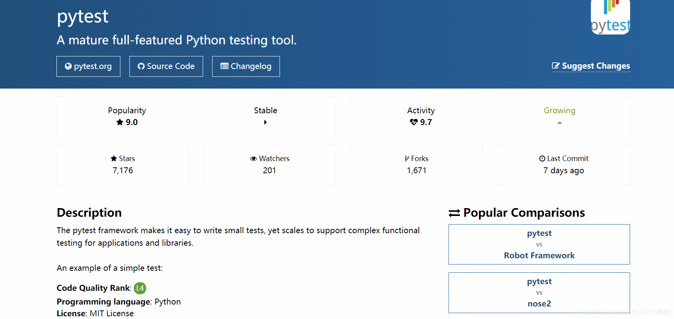The width and height of the screenshot is (674, 319).
Task: Click the Code Quality Rank label
Action: point(94,288)
